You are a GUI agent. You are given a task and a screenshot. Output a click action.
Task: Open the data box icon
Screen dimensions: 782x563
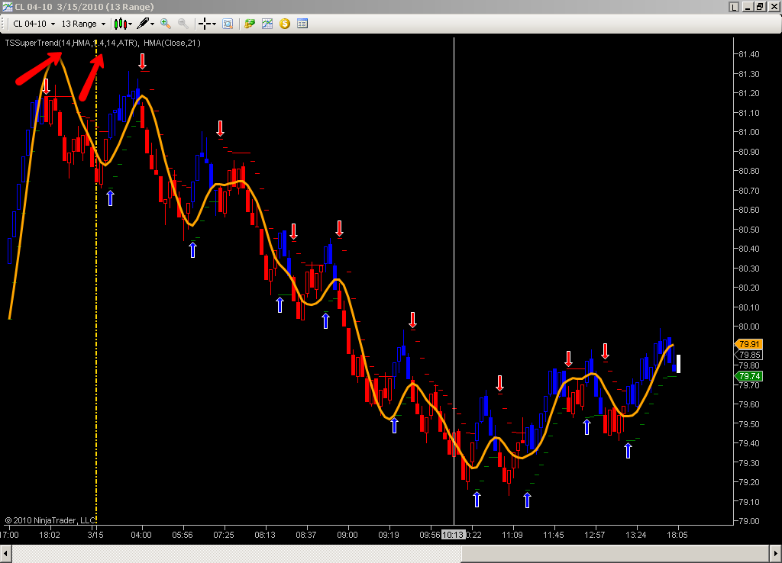coord(228,24)
